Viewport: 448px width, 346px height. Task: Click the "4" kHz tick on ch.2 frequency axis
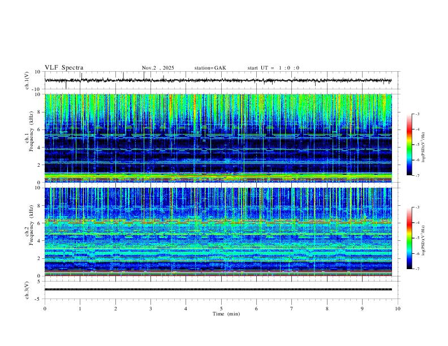coord(40,241)
